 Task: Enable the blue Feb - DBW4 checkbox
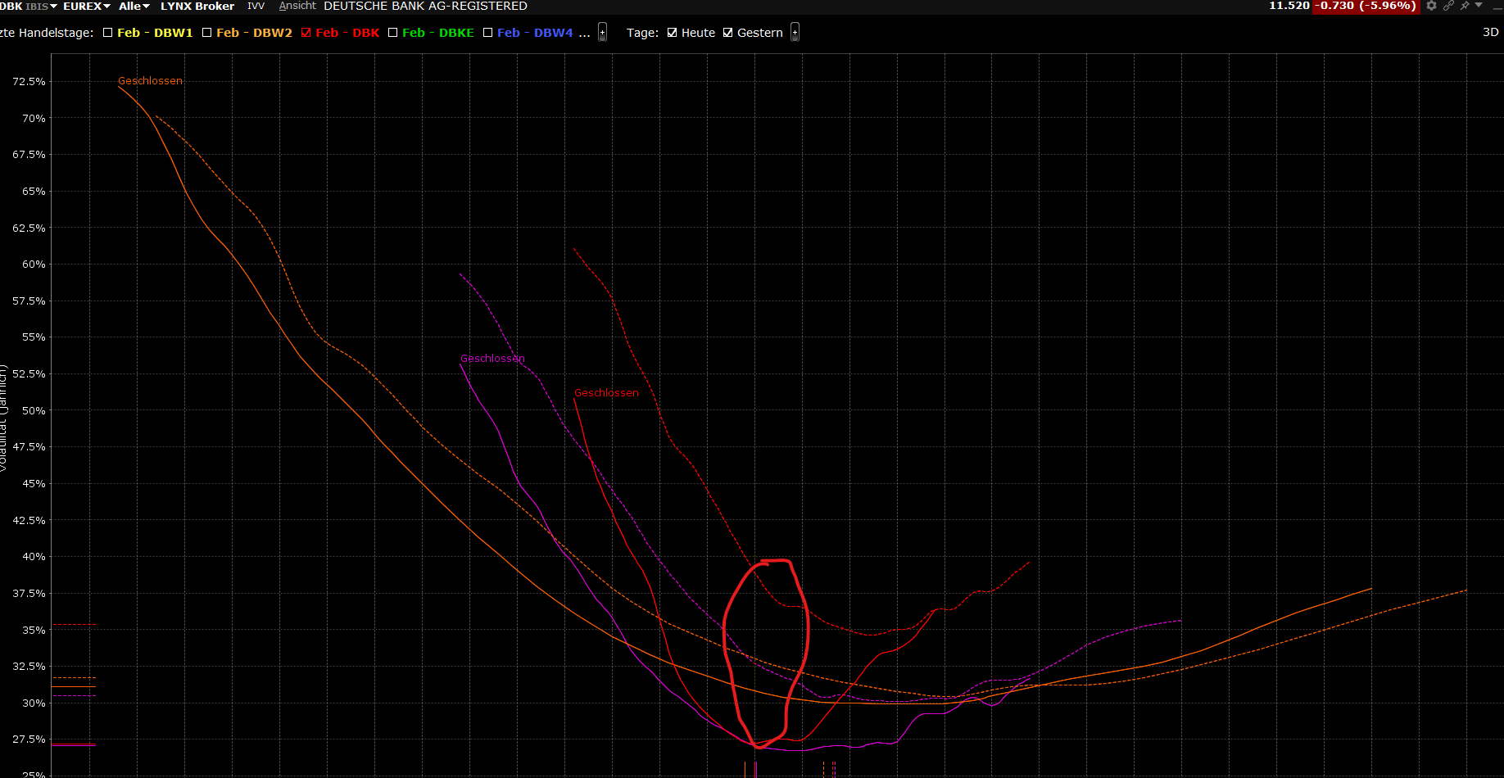488,33
